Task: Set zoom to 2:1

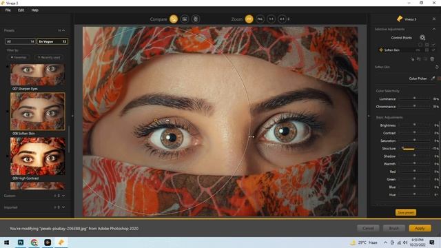Action: [x=282, y=19]
